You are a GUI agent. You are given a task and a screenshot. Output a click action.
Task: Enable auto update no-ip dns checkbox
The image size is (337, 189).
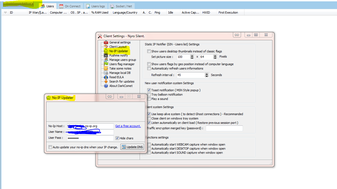[50, 147]
